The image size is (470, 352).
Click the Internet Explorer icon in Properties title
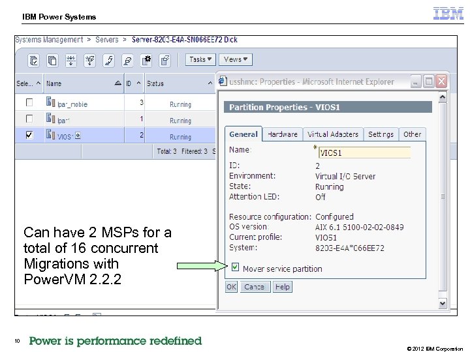click(223, 81)
